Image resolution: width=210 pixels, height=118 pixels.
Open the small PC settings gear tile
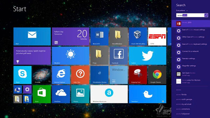pos(27,89)
